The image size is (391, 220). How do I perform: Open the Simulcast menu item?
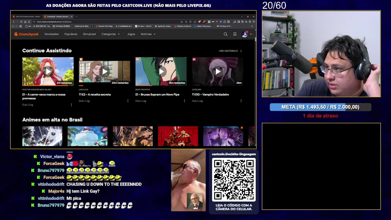90,34
